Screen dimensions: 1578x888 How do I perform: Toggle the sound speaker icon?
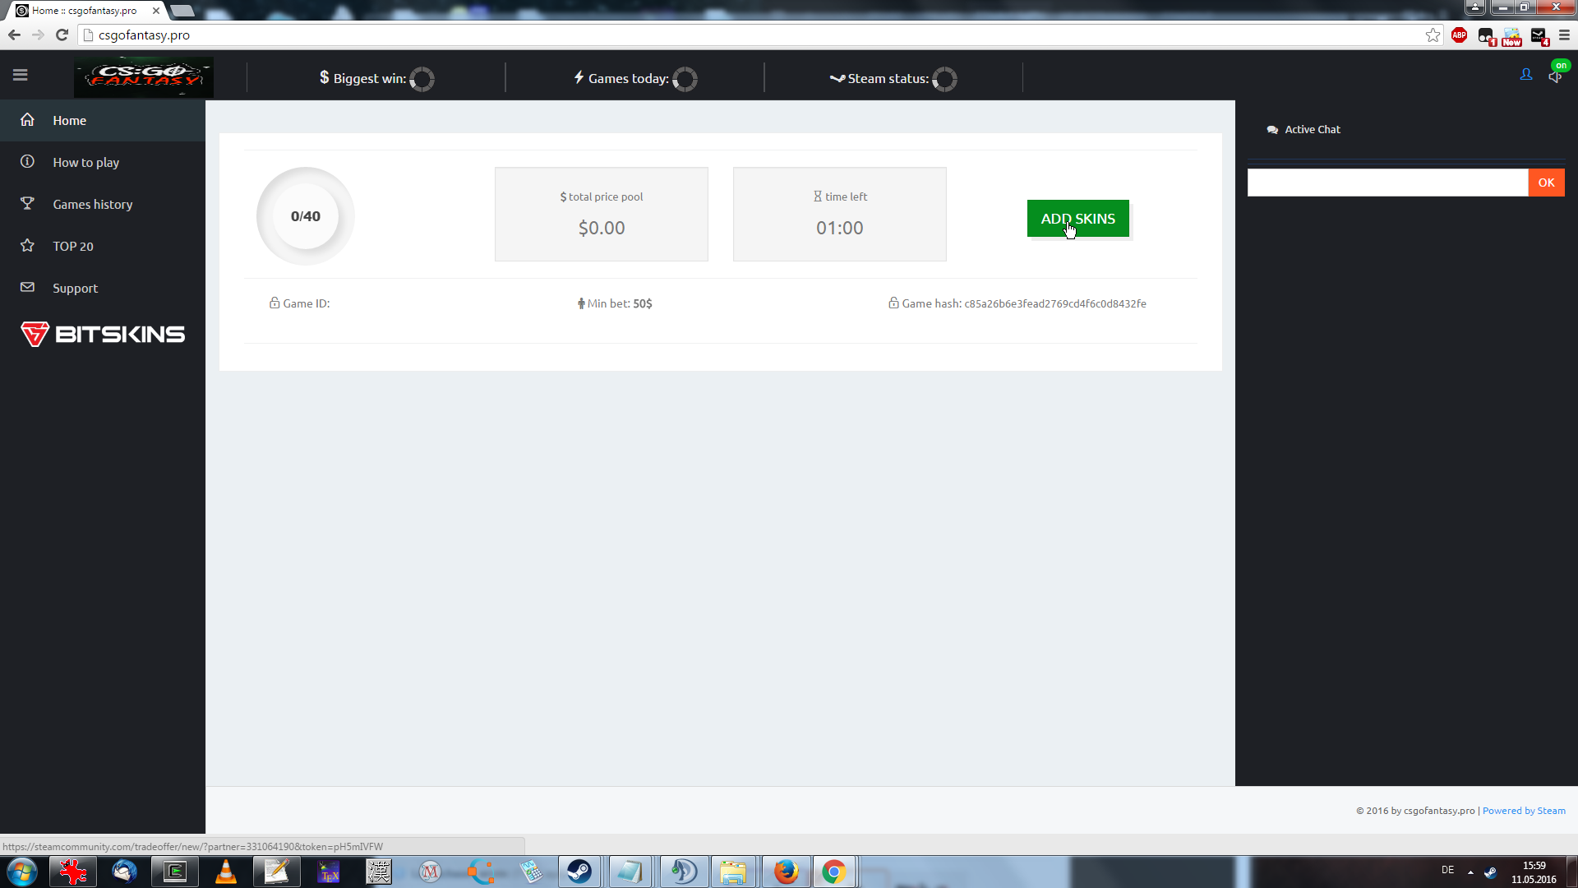[1554, 76]
